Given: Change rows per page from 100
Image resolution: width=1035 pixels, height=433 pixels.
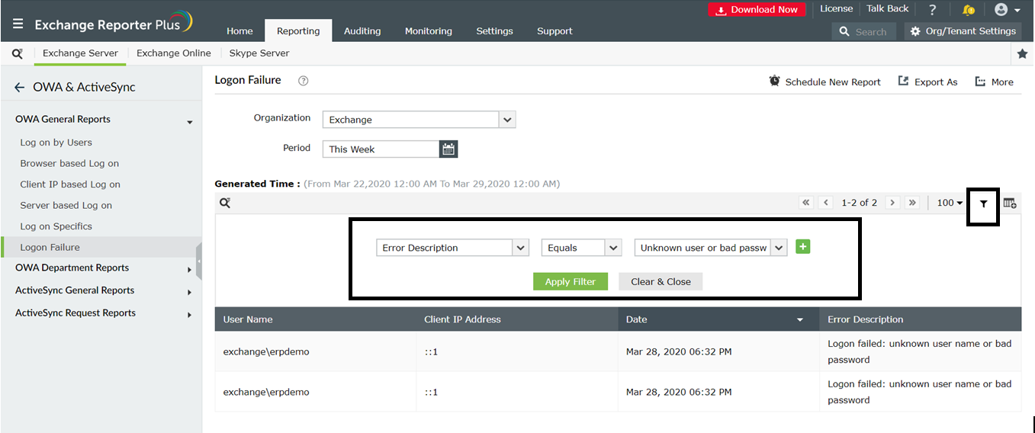Looking at the screenshot, I should coord(950,203).
